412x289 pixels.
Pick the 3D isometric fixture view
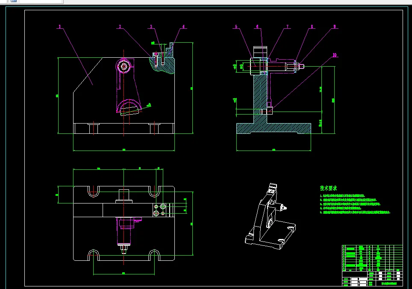[x=271, y=216]
